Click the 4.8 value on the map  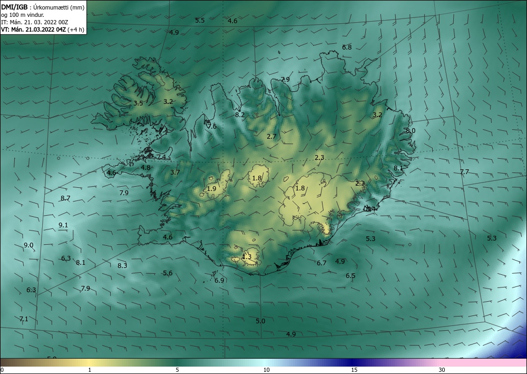145,168
